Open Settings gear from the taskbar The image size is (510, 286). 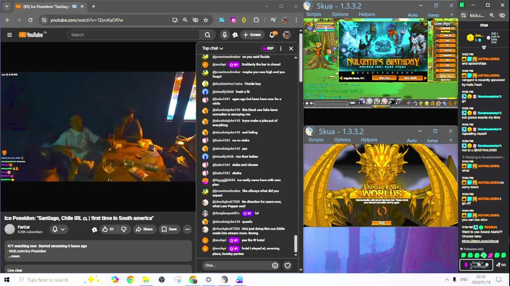point(208,280)
